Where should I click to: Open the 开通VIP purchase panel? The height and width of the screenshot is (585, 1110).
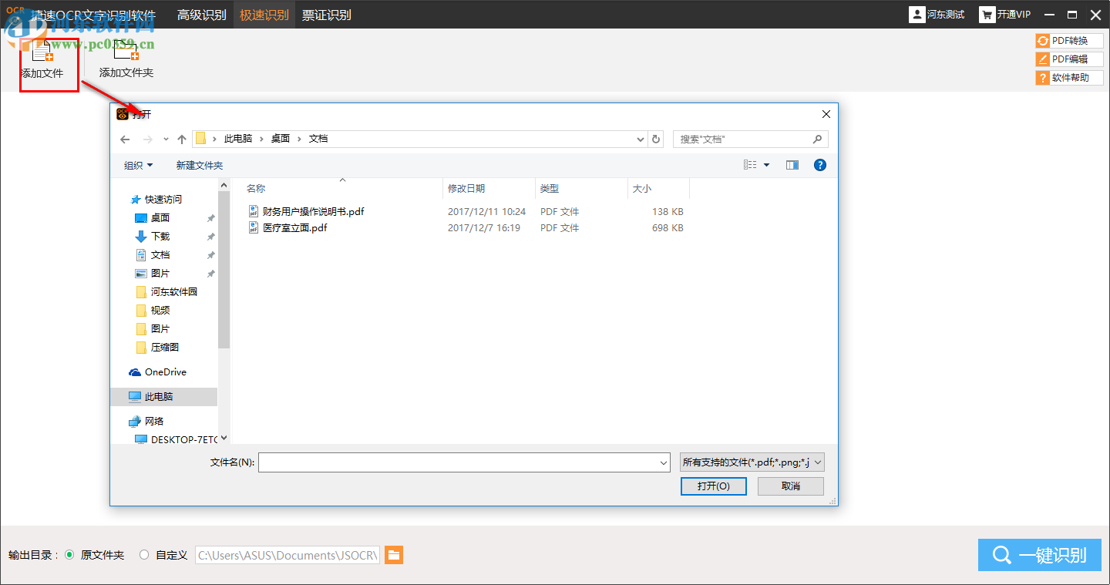1004,14
